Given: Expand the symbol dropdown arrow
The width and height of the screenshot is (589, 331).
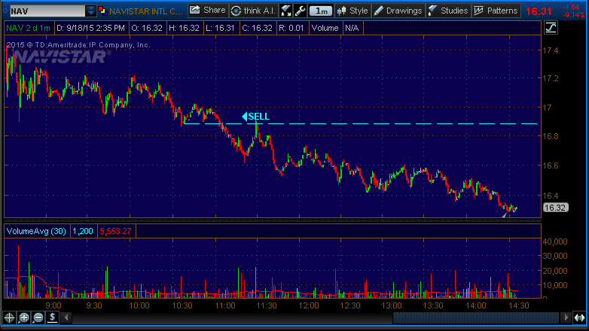Looking at the screenshot, I should 91,11.
